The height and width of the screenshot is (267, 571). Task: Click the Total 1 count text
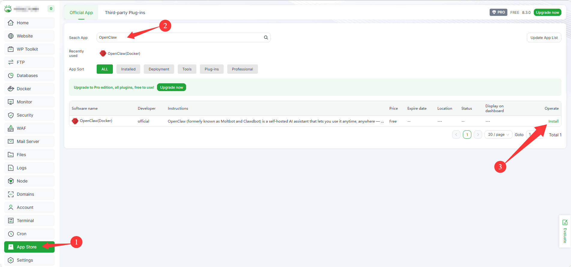[x=555, y=135]
